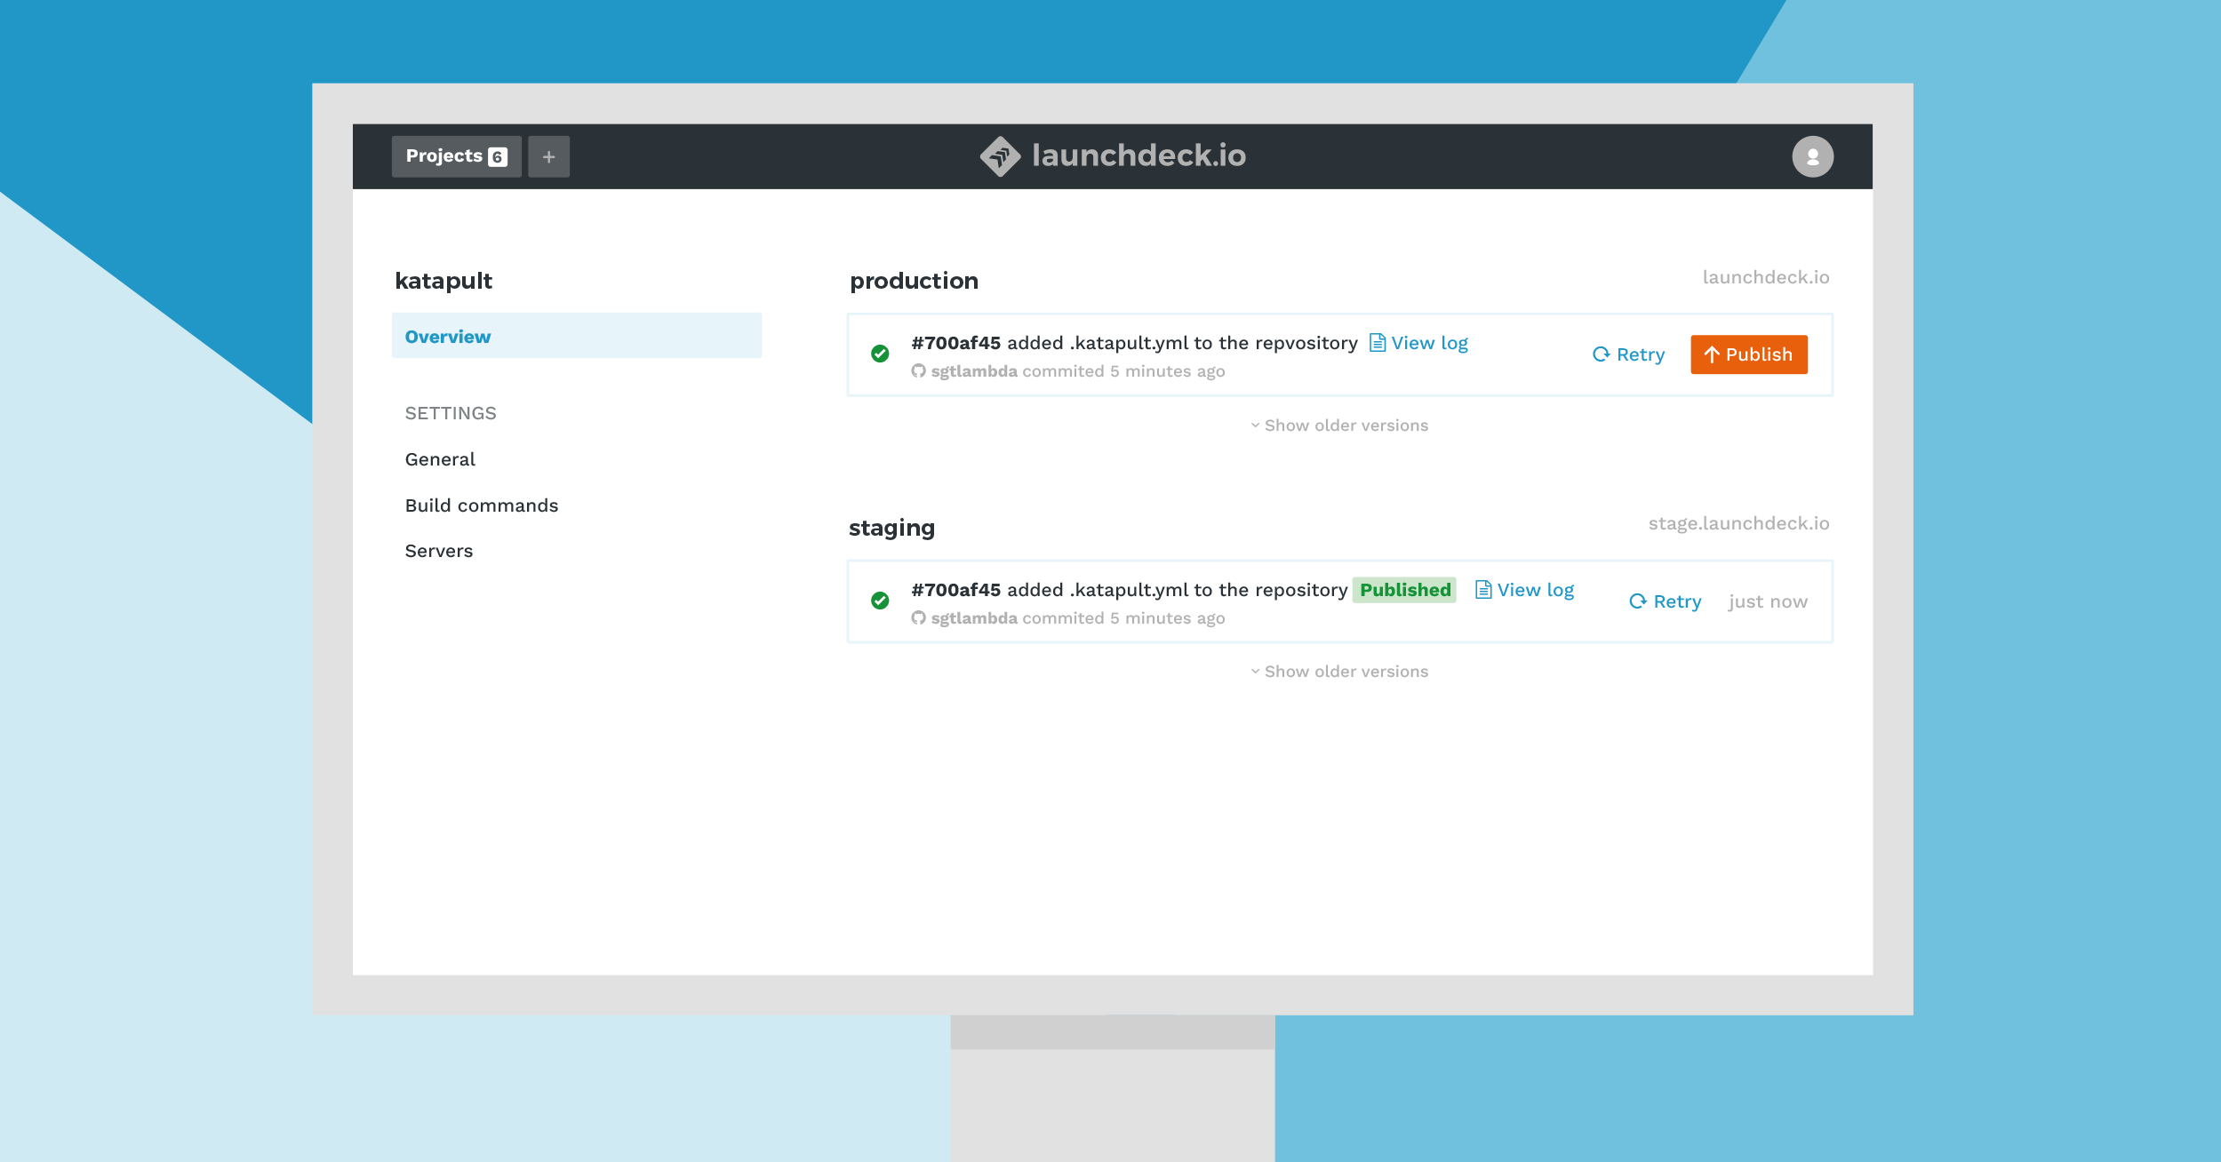Open the Projects dropdown button

(444, 156)
